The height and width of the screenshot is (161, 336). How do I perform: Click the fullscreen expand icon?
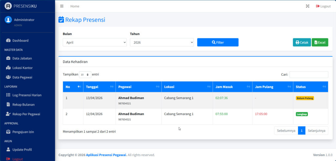(x=307, y=6)
